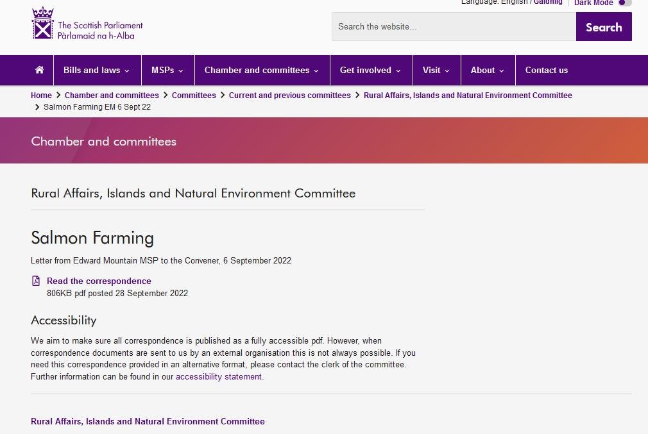Expand the MSPs menu
Viewport: 648px width, 434px height.
pyautogui.click(x=166, y=70)
